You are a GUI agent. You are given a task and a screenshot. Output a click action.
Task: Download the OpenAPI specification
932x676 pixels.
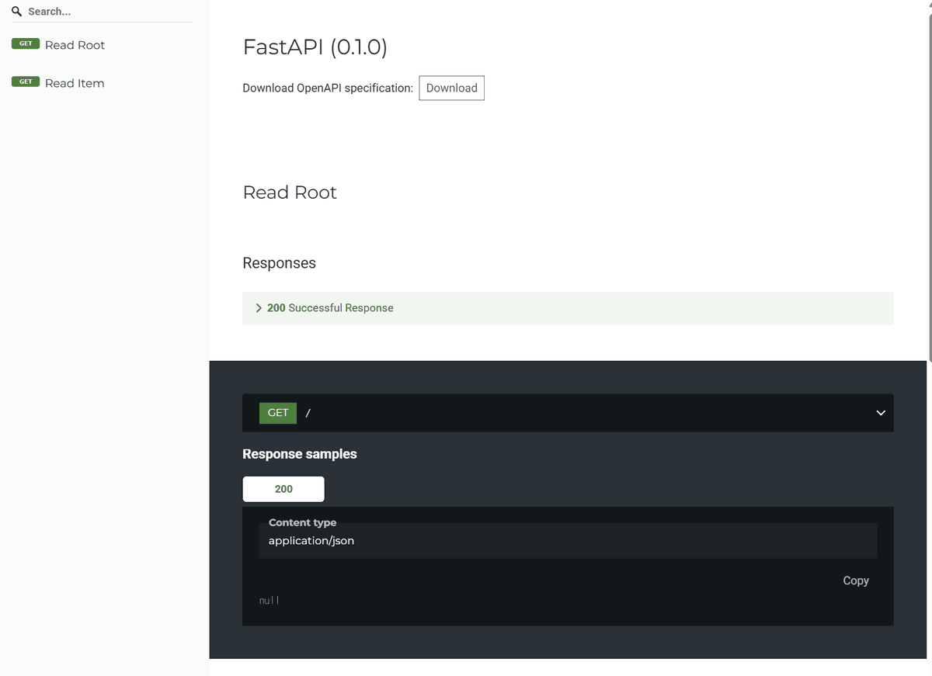(x=451, y=88)
